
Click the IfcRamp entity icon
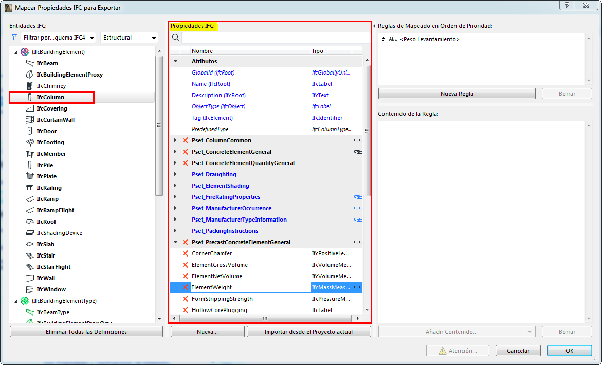pyautogui.click(x=30, y=199)
